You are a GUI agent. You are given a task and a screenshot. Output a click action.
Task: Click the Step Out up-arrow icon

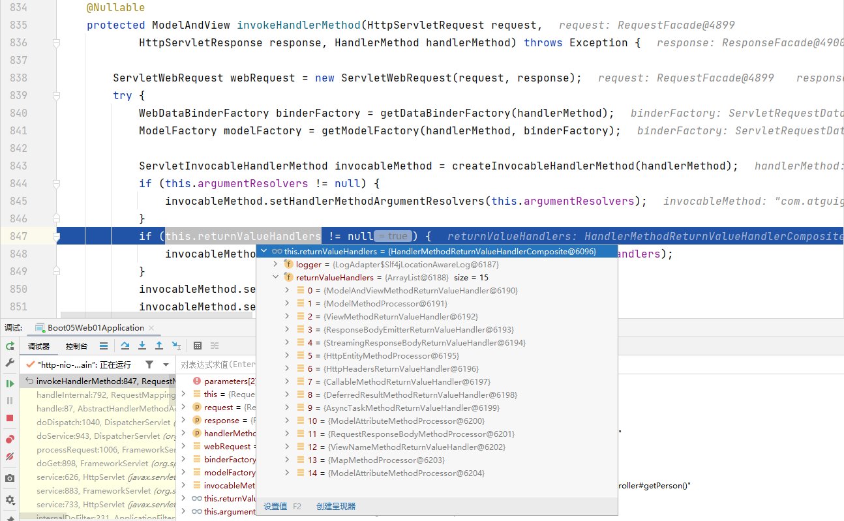click(x=159, y=346)
